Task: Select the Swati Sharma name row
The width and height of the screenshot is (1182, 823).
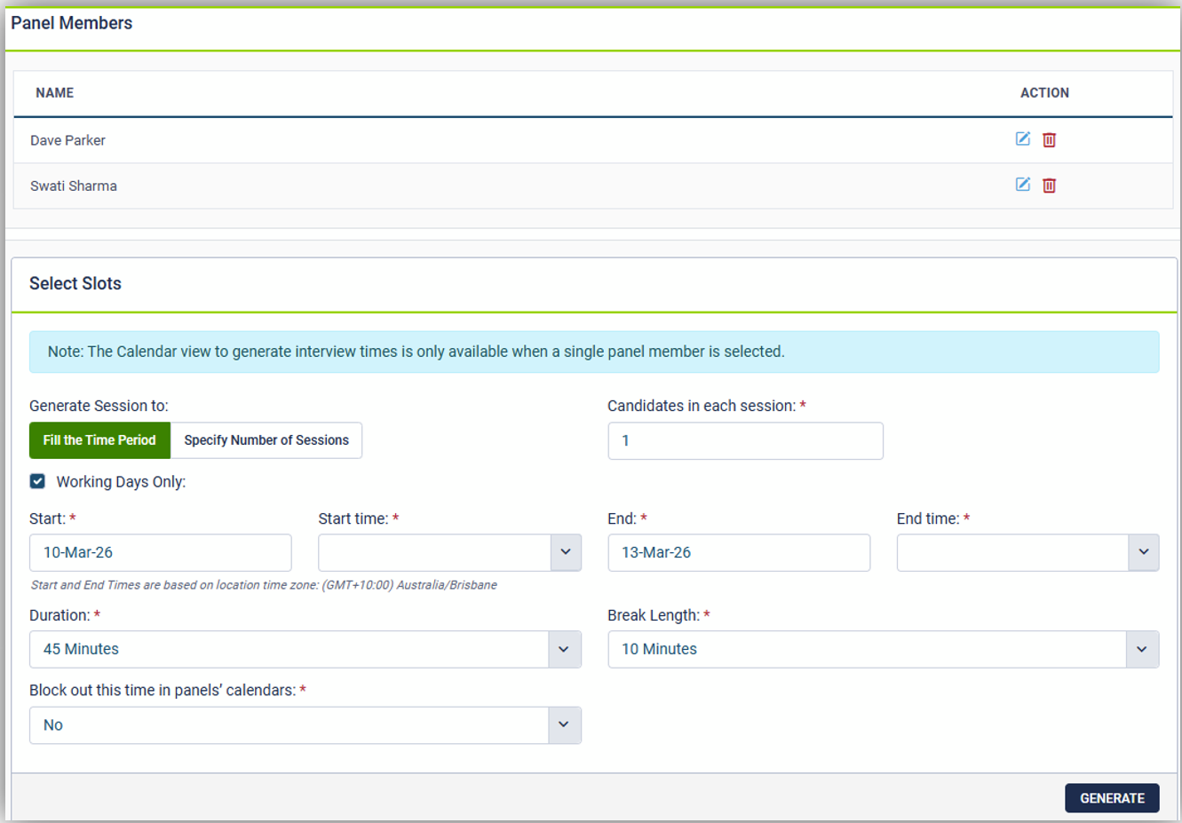Action: pos(74,186)
